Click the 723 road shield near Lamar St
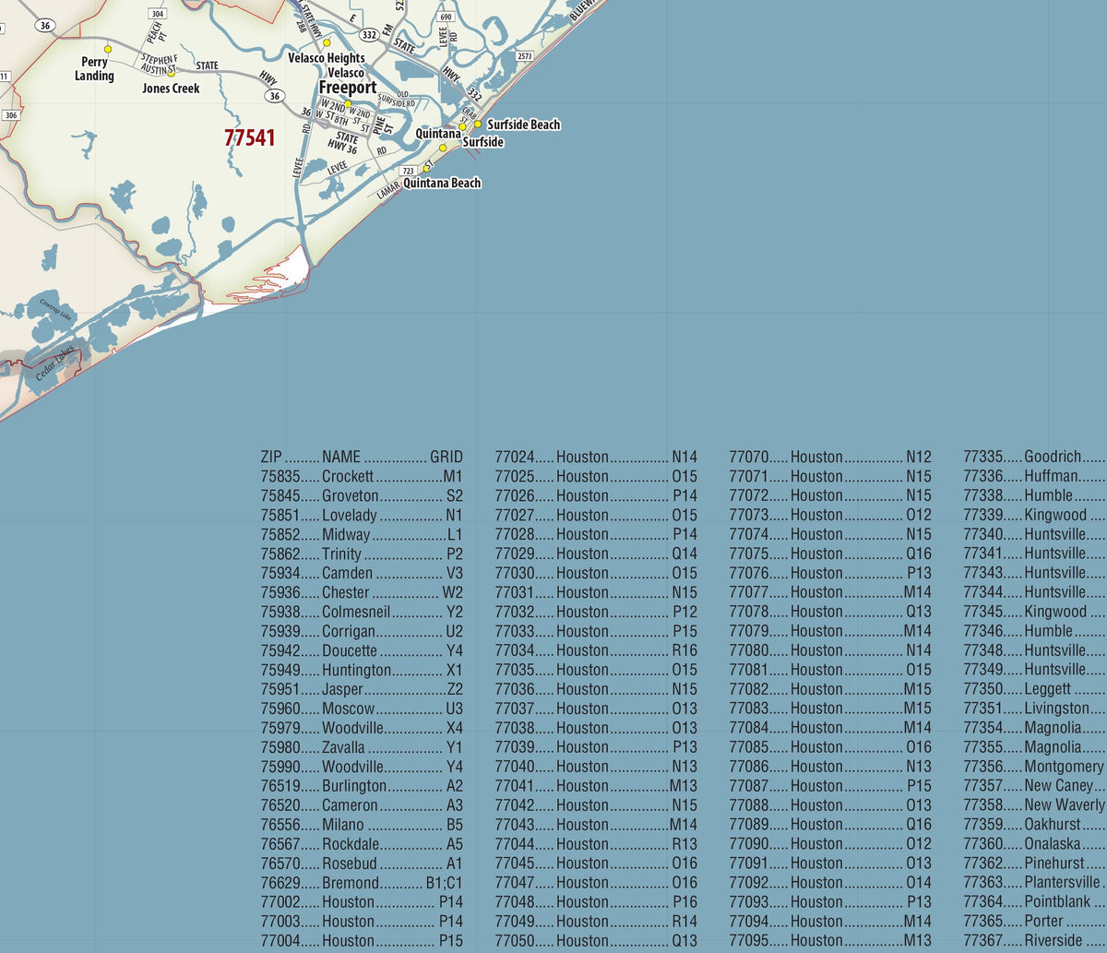 409,172
